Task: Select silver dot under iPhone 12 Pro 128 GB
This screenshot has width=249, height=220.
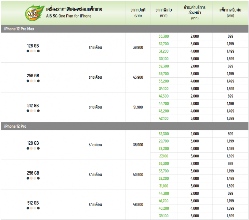Action: [x=35, y=148]
